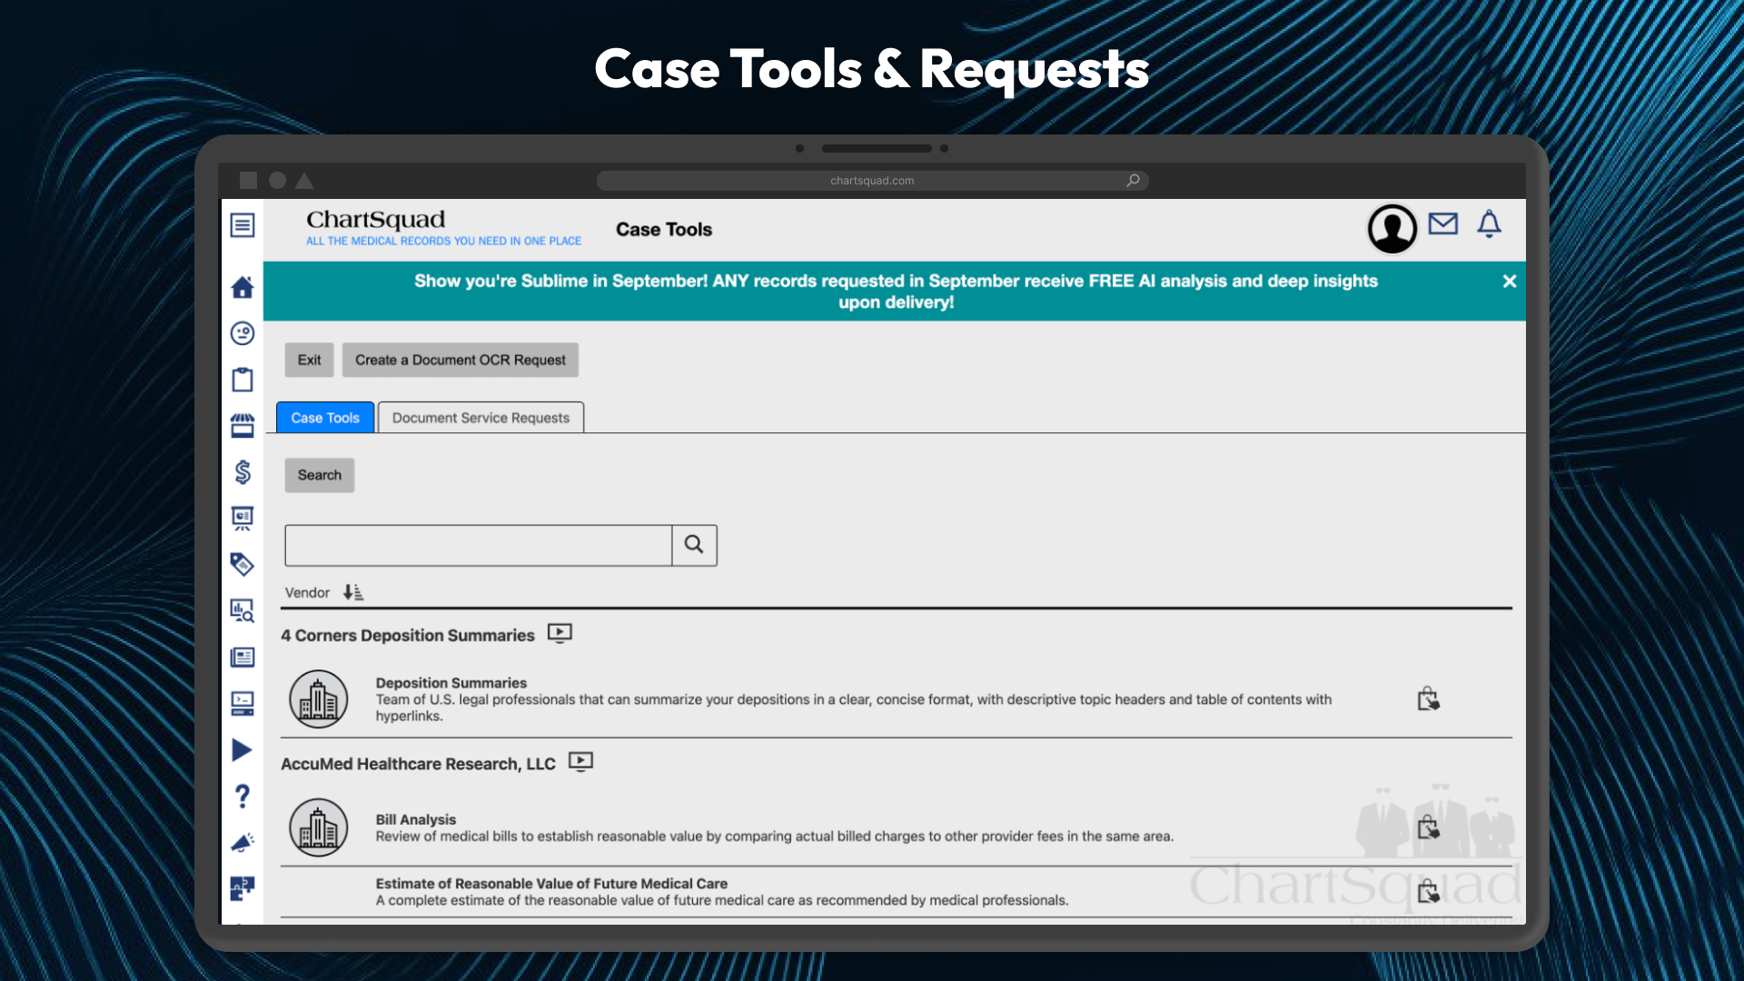1744x981 pixels.
Task: Open the price tag sidebar icon
Action: click(242, 564)
